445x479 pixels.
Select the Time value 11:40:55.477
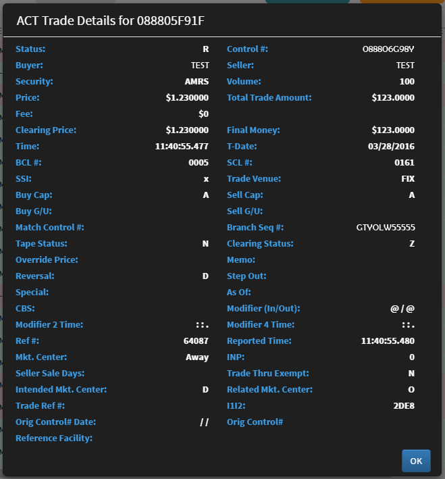tap(182, 147)
